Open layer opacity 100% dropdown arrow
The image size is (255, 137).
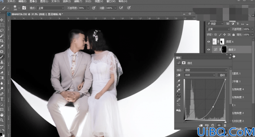point(252,29)
